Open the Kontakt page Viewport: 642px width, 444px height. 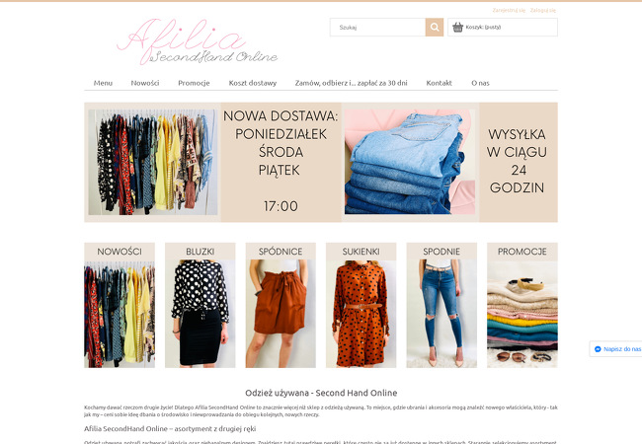(439, 83)
